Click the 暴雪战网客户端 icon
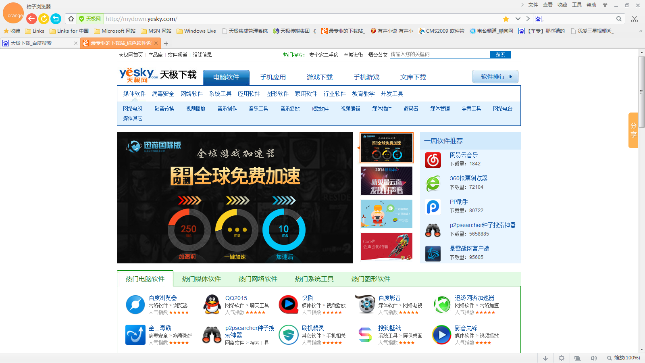This screenshot has width=645, height=363. click(x=433, y=254)
